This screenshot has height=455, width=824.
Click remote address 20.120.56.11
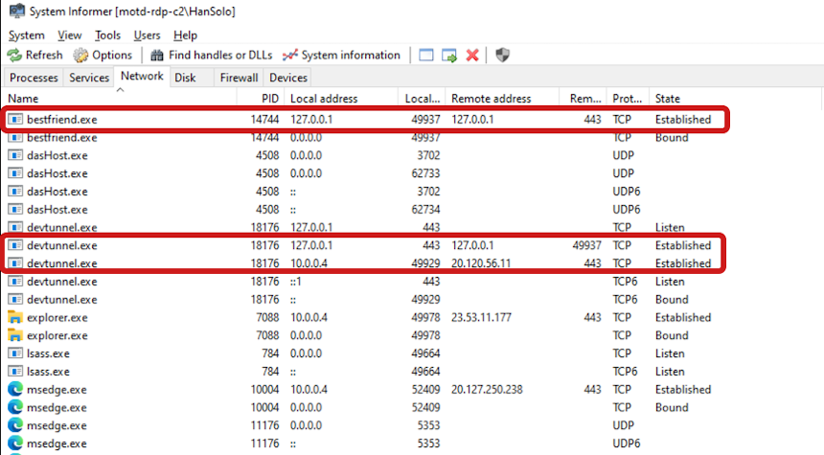click(481, 263)
